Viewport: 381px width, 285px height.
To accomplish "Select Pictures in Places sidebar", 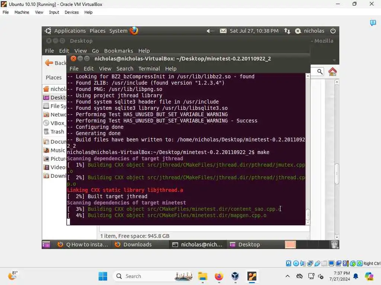I will click(x=55, y=159).
